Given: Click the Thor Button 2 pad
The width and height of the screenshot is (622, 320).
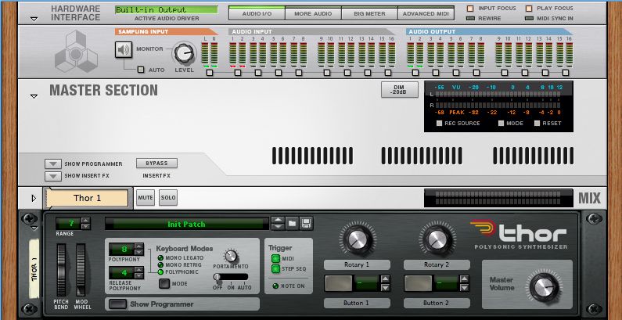Looking at the screenshot, I should [x=418, y=283].
